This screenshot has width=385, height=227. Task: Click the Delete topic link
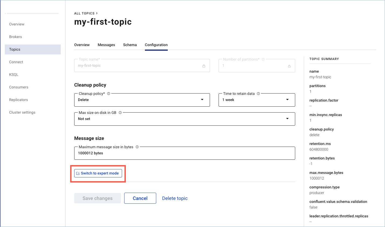175,198
